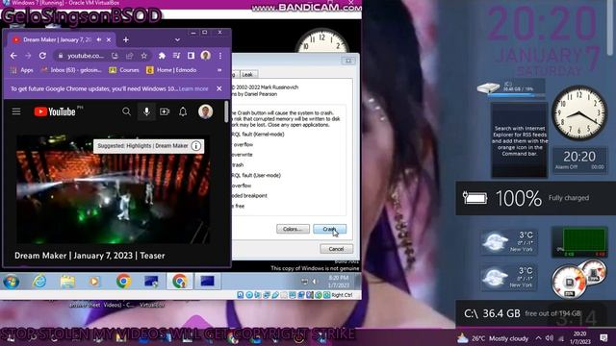Open Chrome tab search chevron
616x346 pixels.
coord(177,39)
